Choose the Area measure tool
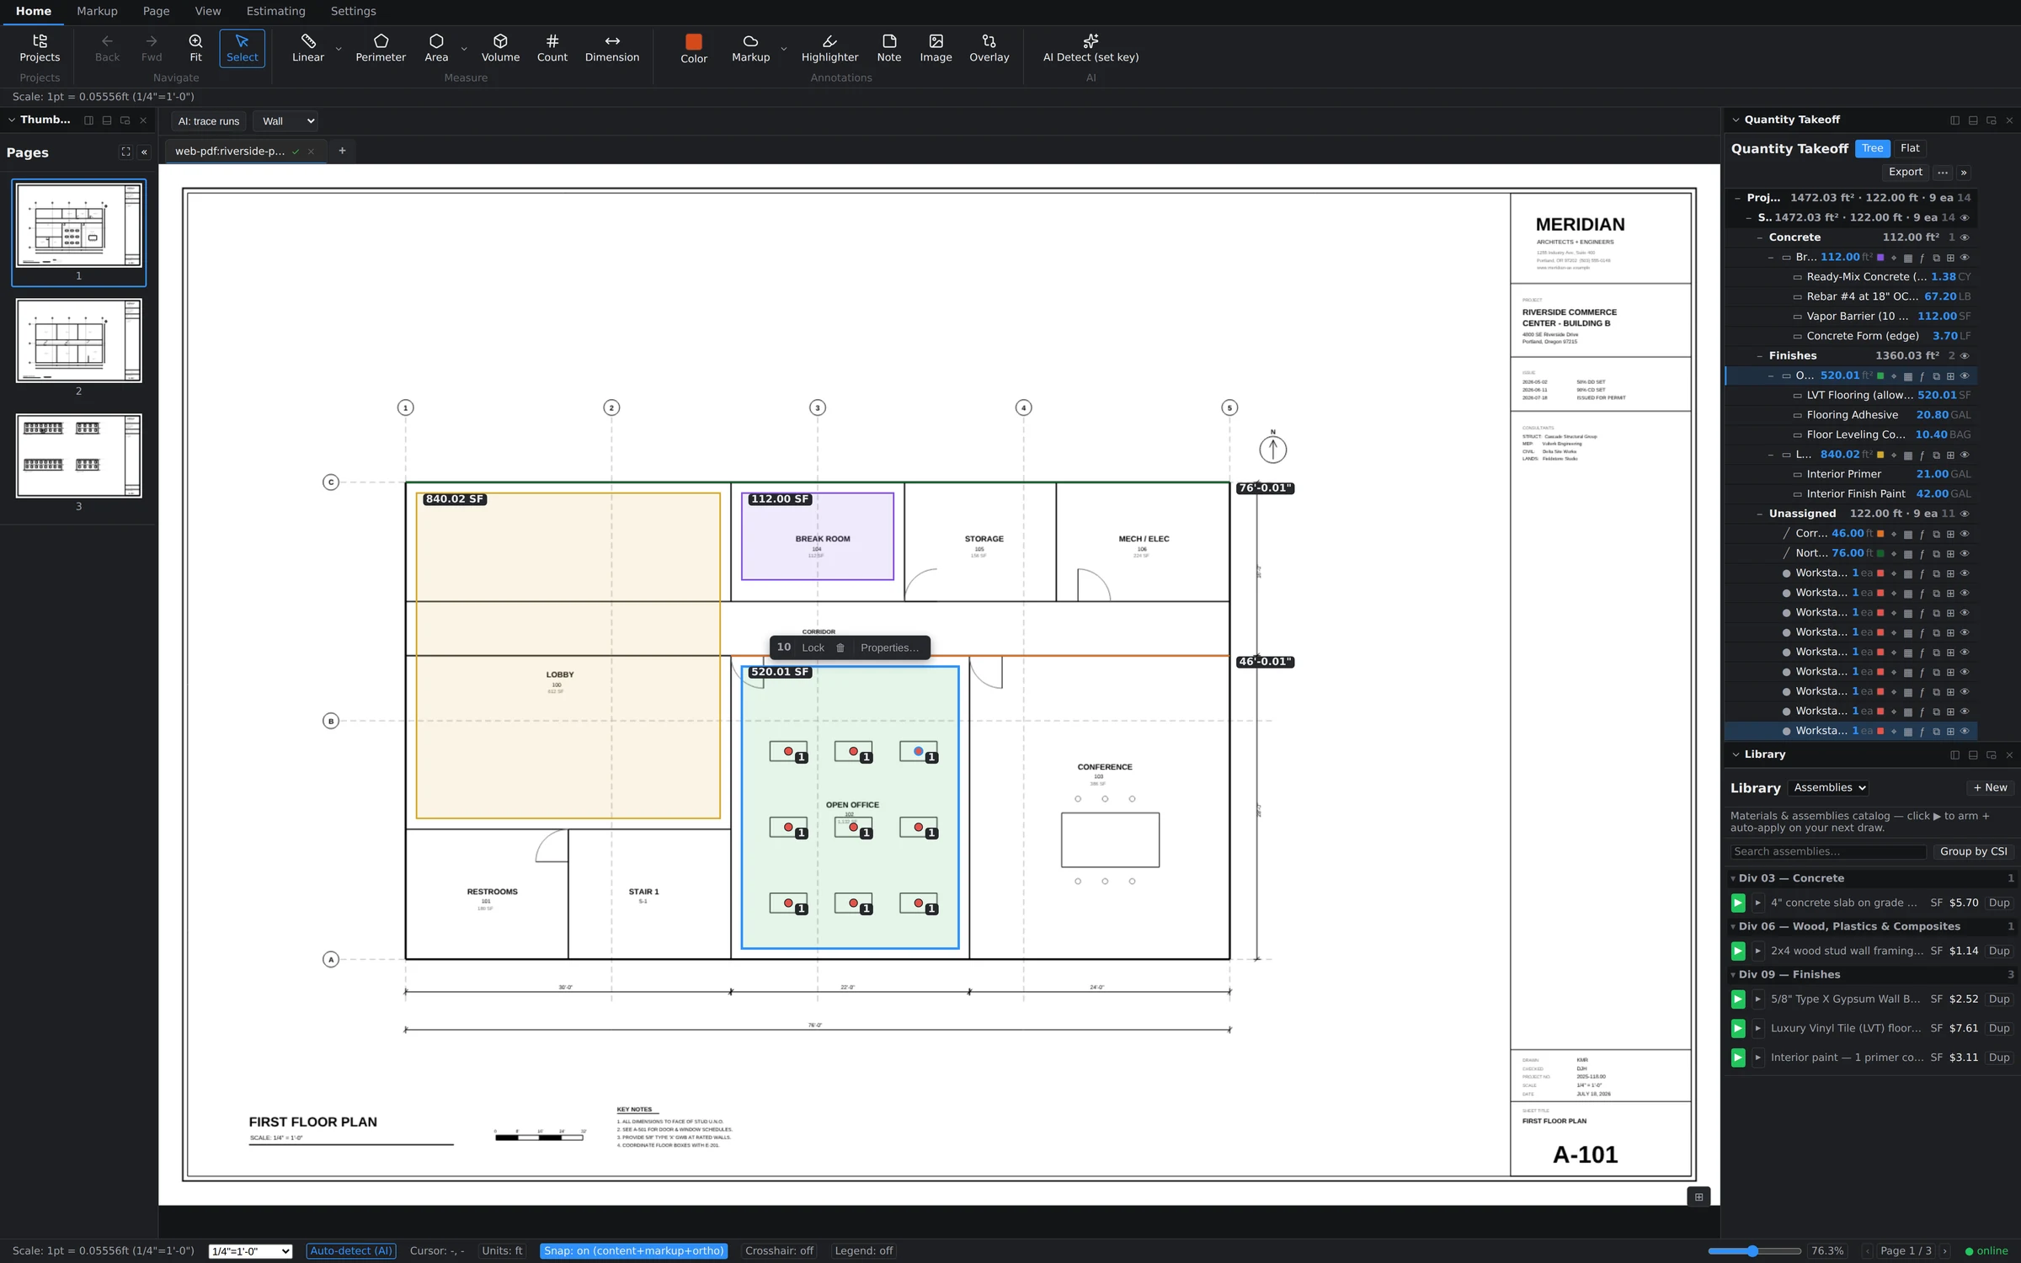2021x1263 pixels. tap(435, 48)
